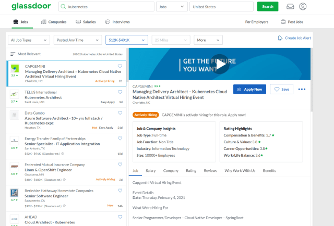Open the 25 Miles distance filter

click(x=171, y=40)
